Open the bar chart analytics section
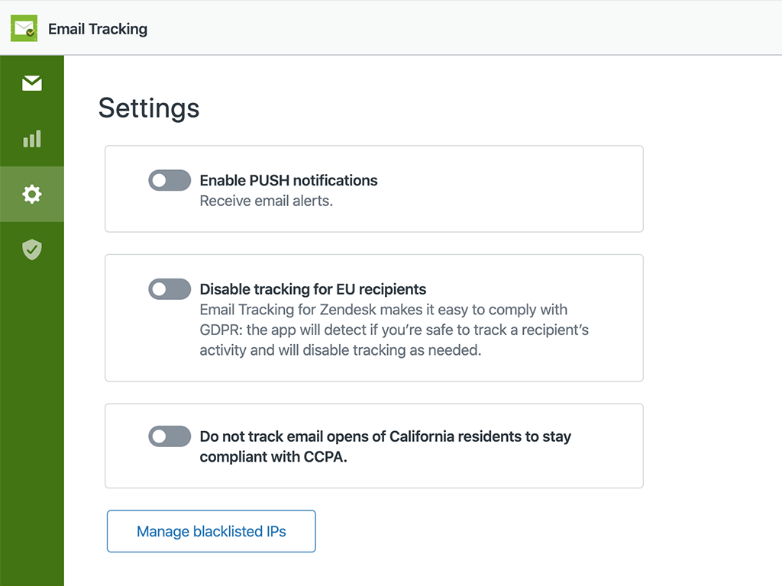 point(32,139)
